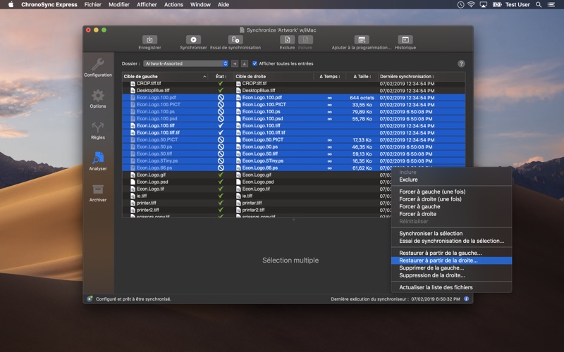This screenshot has height=352, width=564.
Task: Choose Suppression de la droite
Action: 451,275
